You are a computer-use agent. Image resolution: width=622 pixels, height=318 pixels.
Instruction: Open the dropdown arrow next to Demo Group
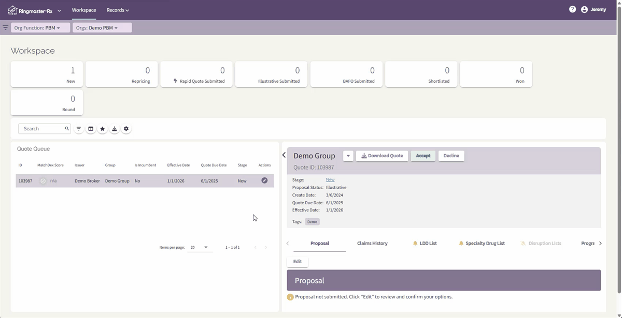click(x=348, y=156)
